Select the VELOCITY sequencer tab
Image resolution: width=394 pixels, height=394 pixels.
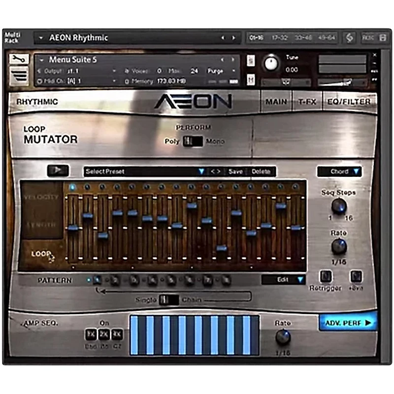tap(41, 197)
